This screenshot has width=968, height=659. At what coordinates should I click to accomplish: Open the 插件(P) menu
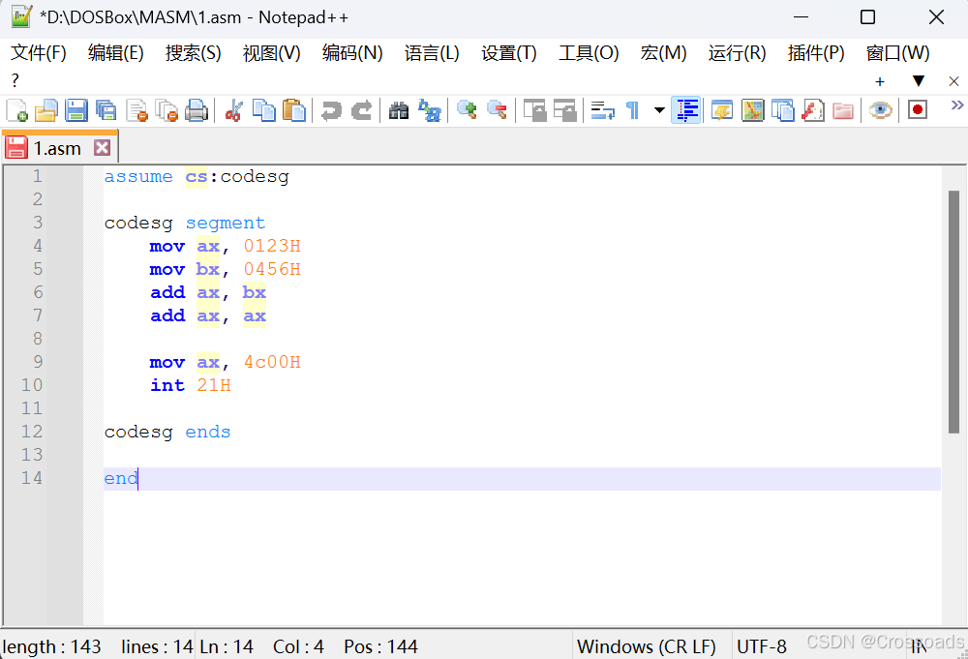tap(815, 53)
